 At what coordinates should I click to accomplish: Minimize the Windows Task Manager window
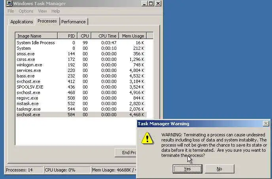[x=145, y=4]
